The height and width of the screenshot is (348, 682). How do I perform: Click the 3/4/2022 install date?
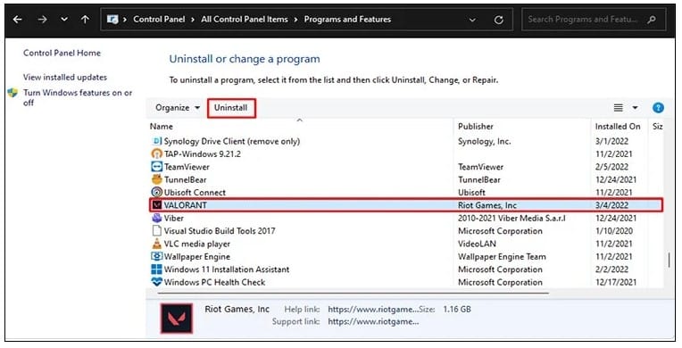(x=611, y=205)
